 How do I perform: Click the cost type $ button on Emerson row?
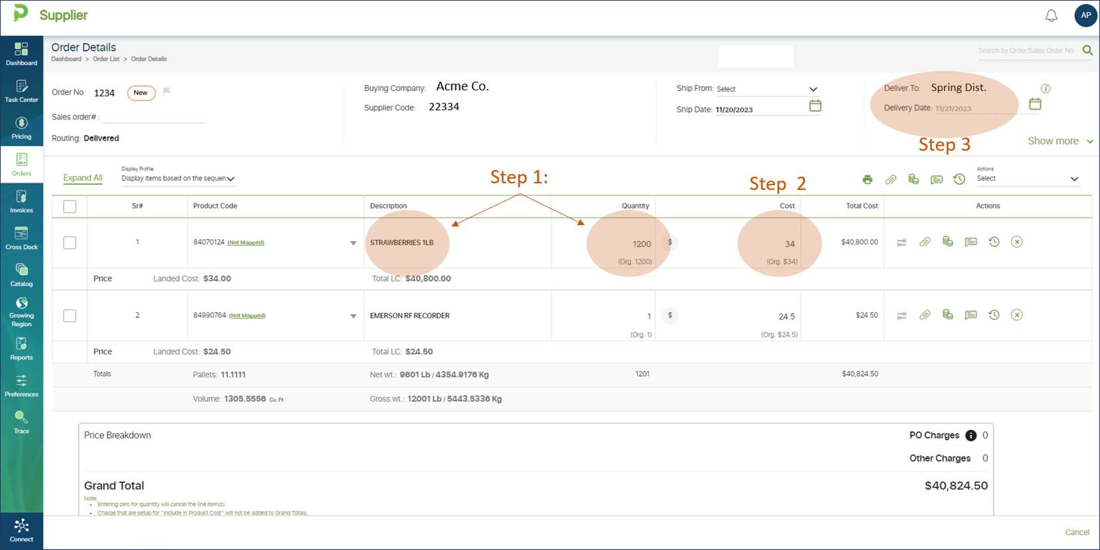(670, 316)
